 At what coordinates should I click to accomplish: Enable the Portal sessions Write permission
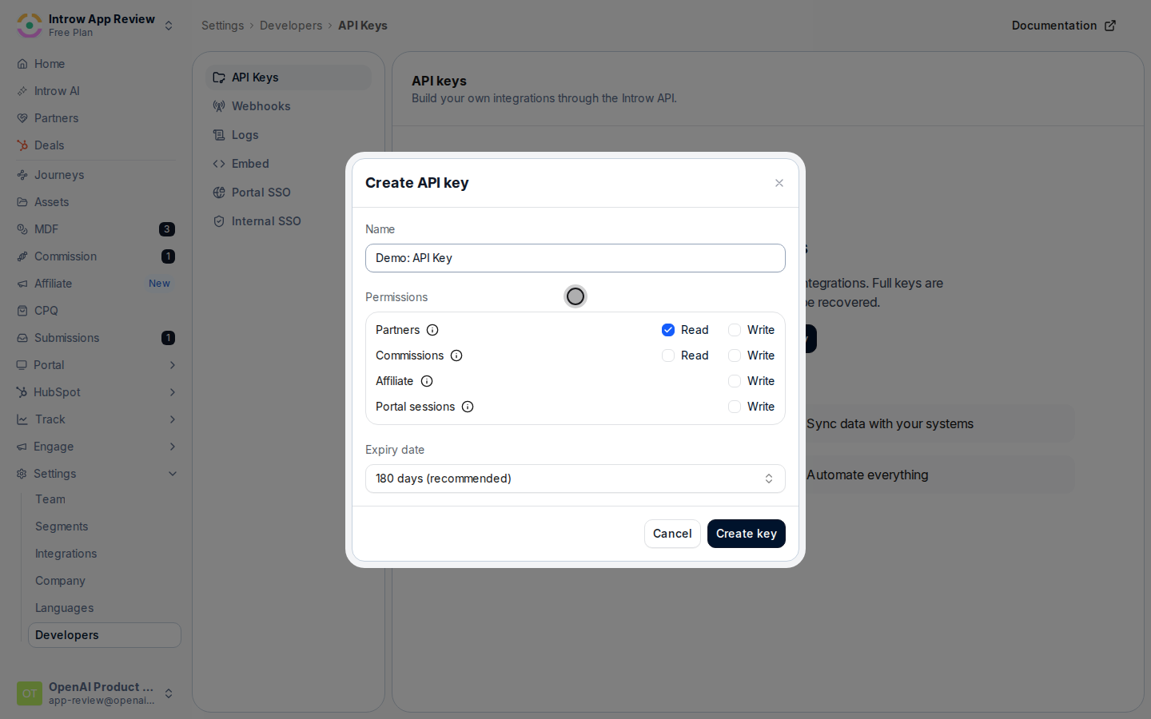tap(735, 407)
